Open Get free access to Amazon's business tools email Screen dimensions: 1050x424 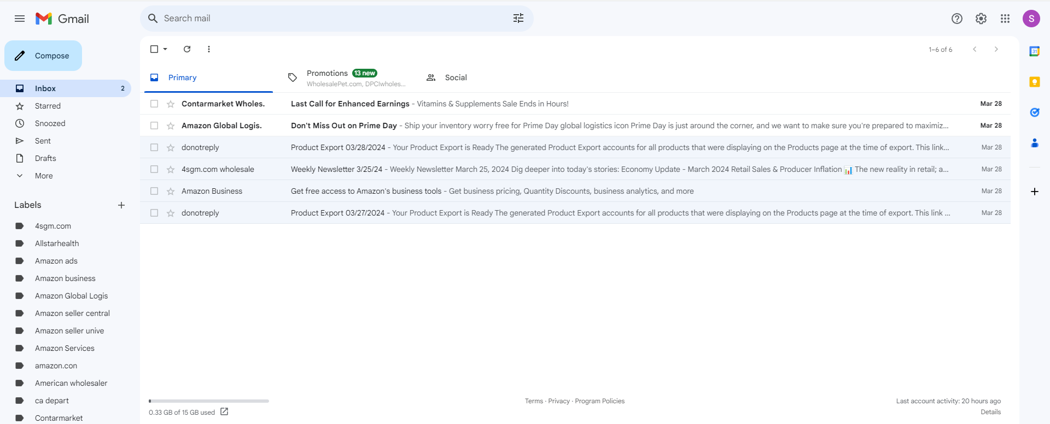point(575,191)
